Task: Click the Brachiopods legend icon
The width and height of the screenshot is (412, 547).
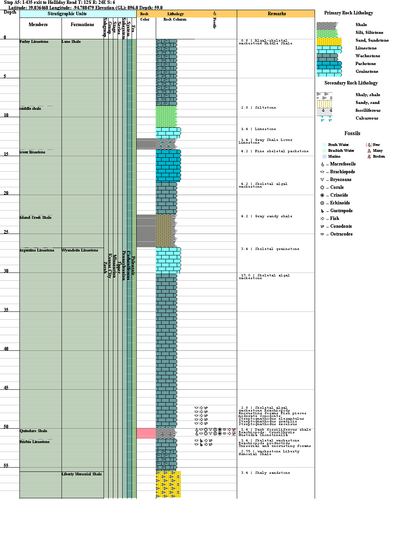Action: pyautogui.click(x=322, y=172)
